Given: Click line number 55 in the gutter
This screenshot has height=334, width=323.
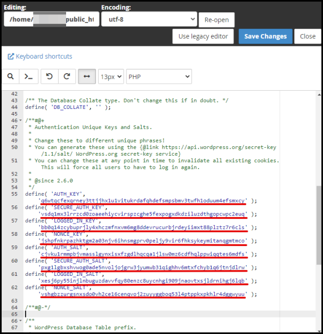Looking at the screenshot, I should pos(14,194).
